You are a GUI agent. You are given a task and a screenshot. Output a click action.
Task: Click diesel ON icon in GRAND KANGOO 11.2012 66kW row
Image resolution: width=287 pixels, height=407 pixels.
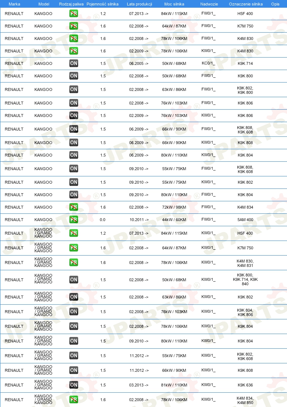pos(74,370)
